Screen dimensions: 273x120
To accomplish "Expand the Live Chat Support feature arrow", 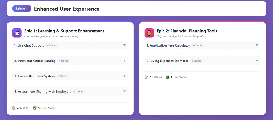I will [124, 45].
